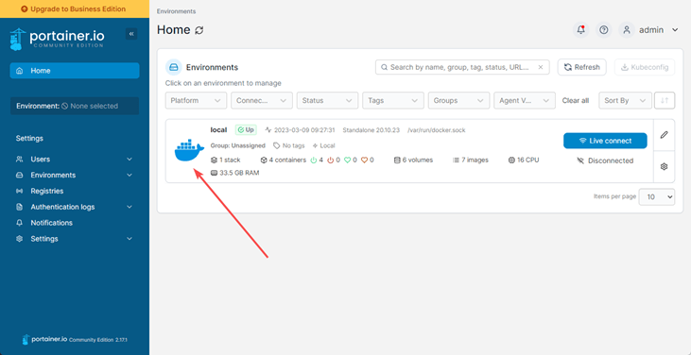Open Environments in the sidebar

point(53,175)
